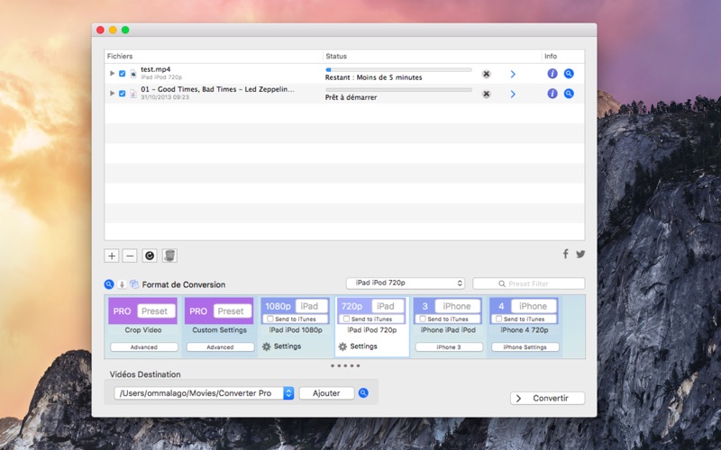Screen dimensions: 721x450
Task: Toggle Send to iTunes on iPhone 4 720p preset
Action: (498, 319)
